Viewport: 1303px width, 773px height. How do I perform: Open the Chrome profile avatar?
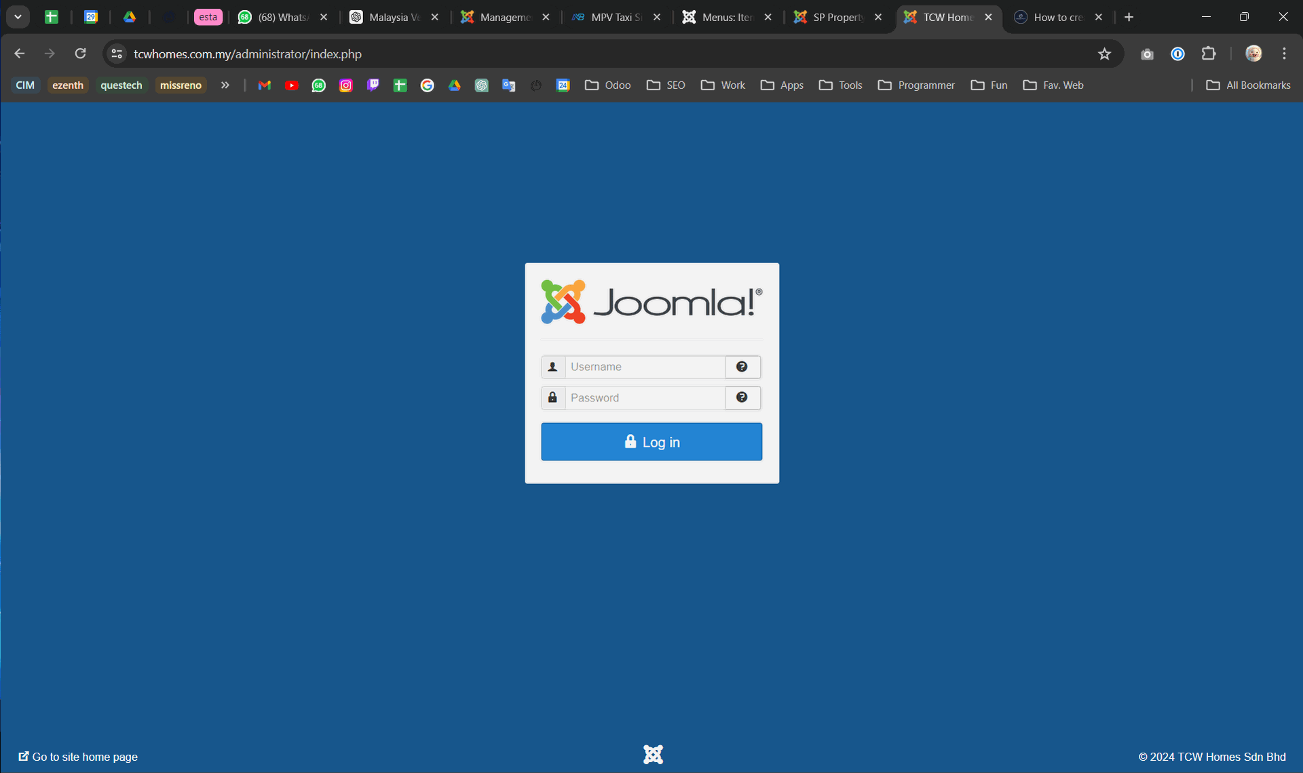pyautogui.click(x=1253, y=54)
